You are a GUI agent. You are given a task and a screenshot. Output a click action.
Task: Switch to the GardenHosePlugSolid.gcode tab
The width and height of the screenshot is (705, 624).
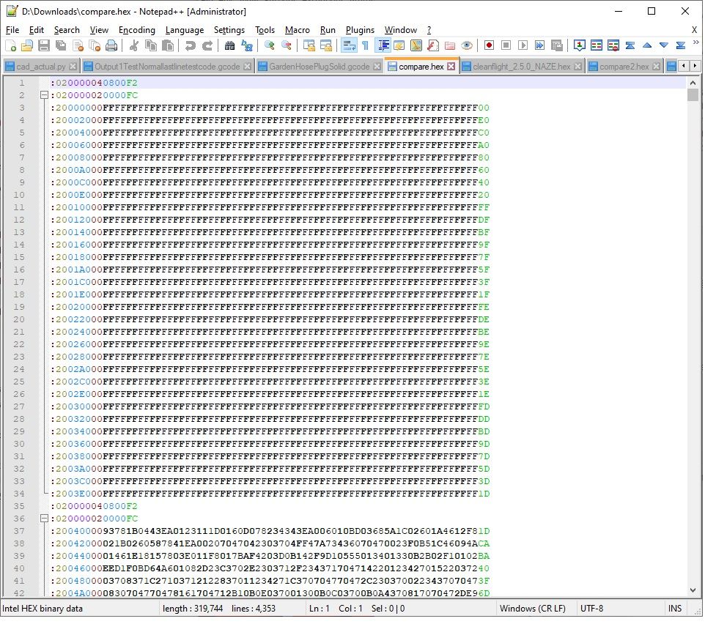320,67
